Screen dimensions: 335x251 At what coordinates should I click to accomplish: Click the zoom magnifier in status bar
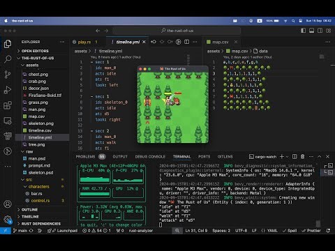tap(177, 231)
